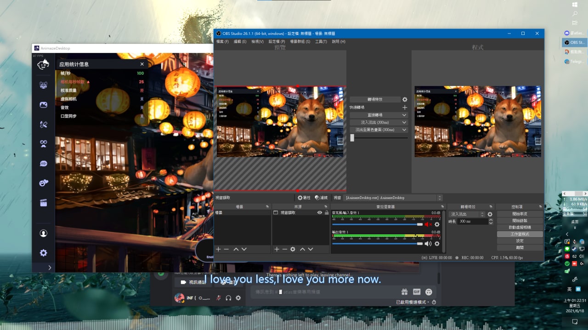
Task: Click the 輸出音效 1 volume slider
Action: 377,244
